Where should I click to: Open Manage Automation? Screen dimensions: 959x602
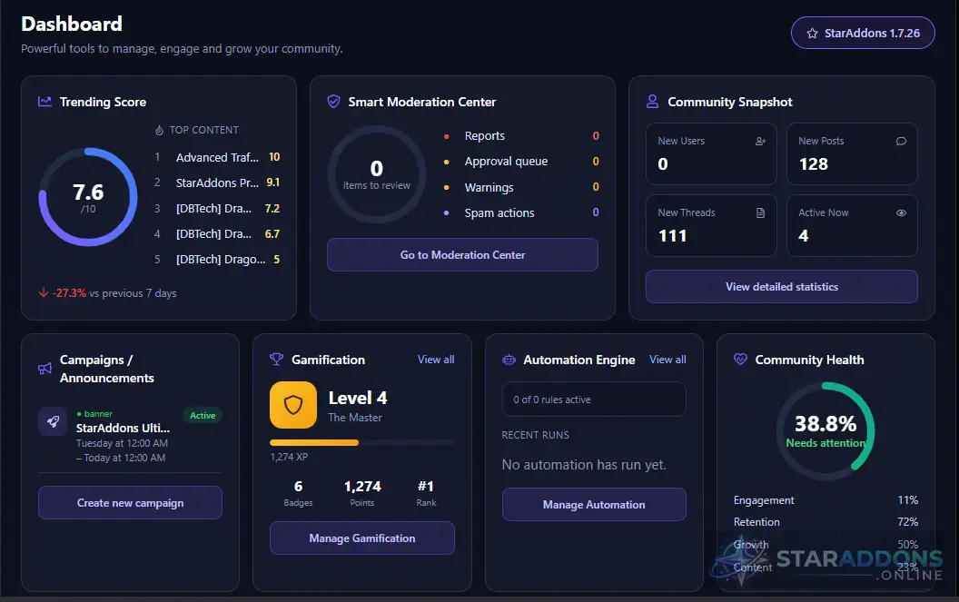[x=594, y=505]
